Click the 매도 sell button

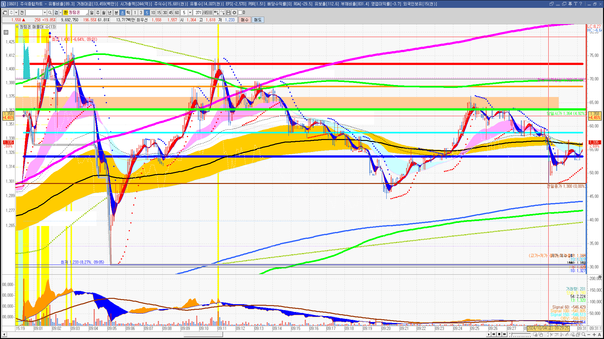pos(258,20)
